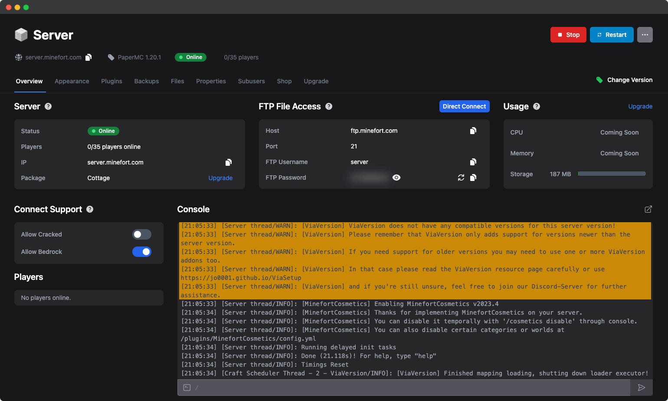The height and width of the screenshot is (401, 668).
Task: Disable the Allow Bedrock toggle
Action: 142,252
